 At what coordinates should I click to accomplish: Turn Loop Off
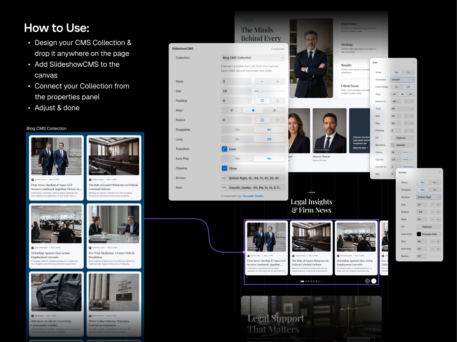(x=269, y=139)
